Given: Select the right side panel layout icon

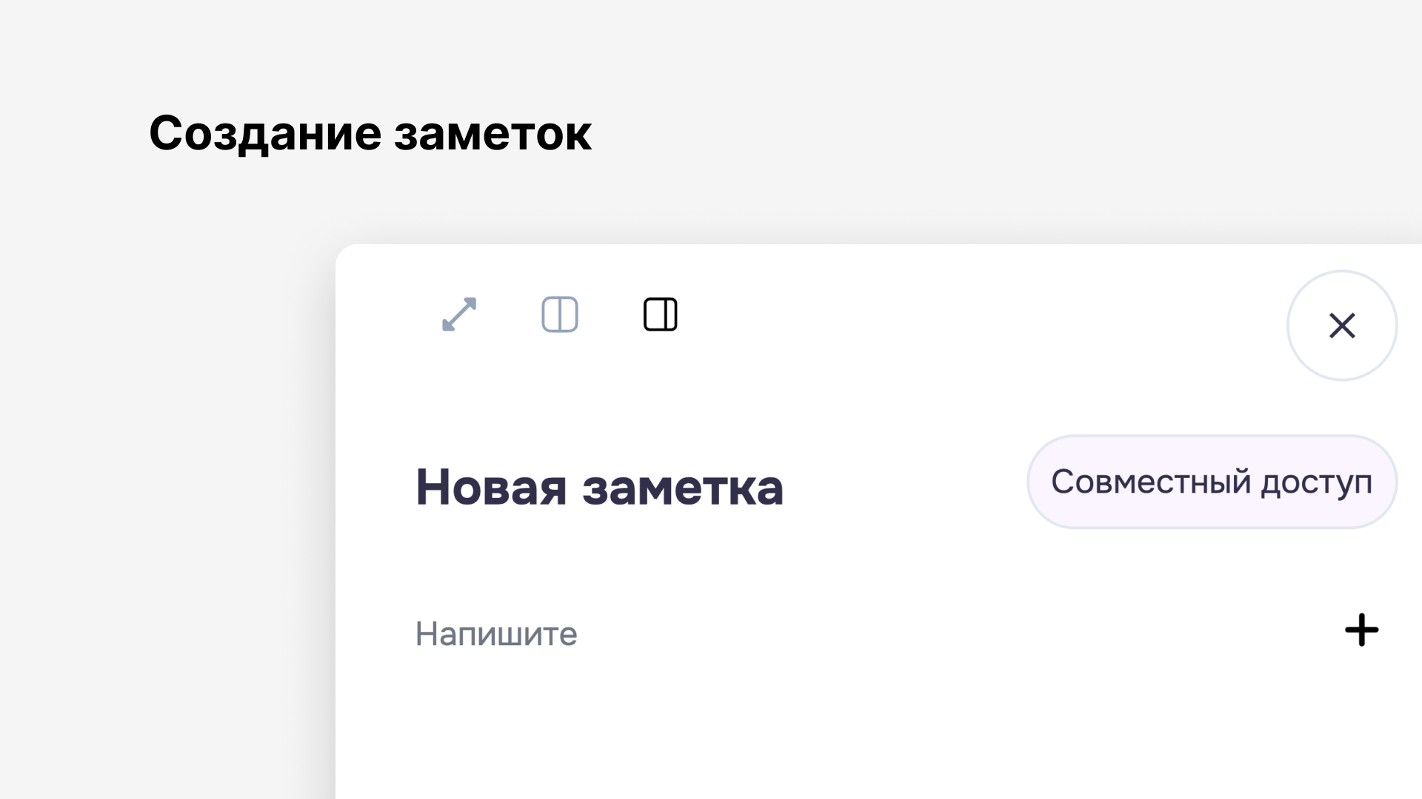Looking at the screenshot, I should pos(661,314).
